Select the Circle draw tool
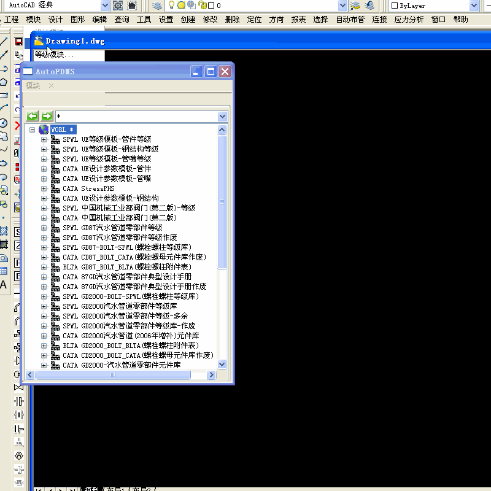Image resolution: width=491 pixels, height=491 pixels. 4,123
